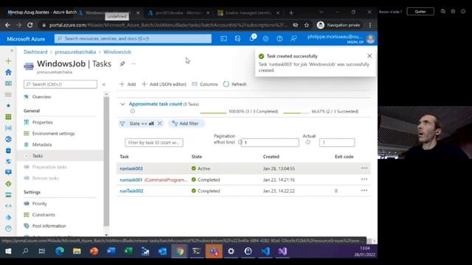Reload the browser page
Viewport: 472px width, 265px height.
tap(30, 25)
